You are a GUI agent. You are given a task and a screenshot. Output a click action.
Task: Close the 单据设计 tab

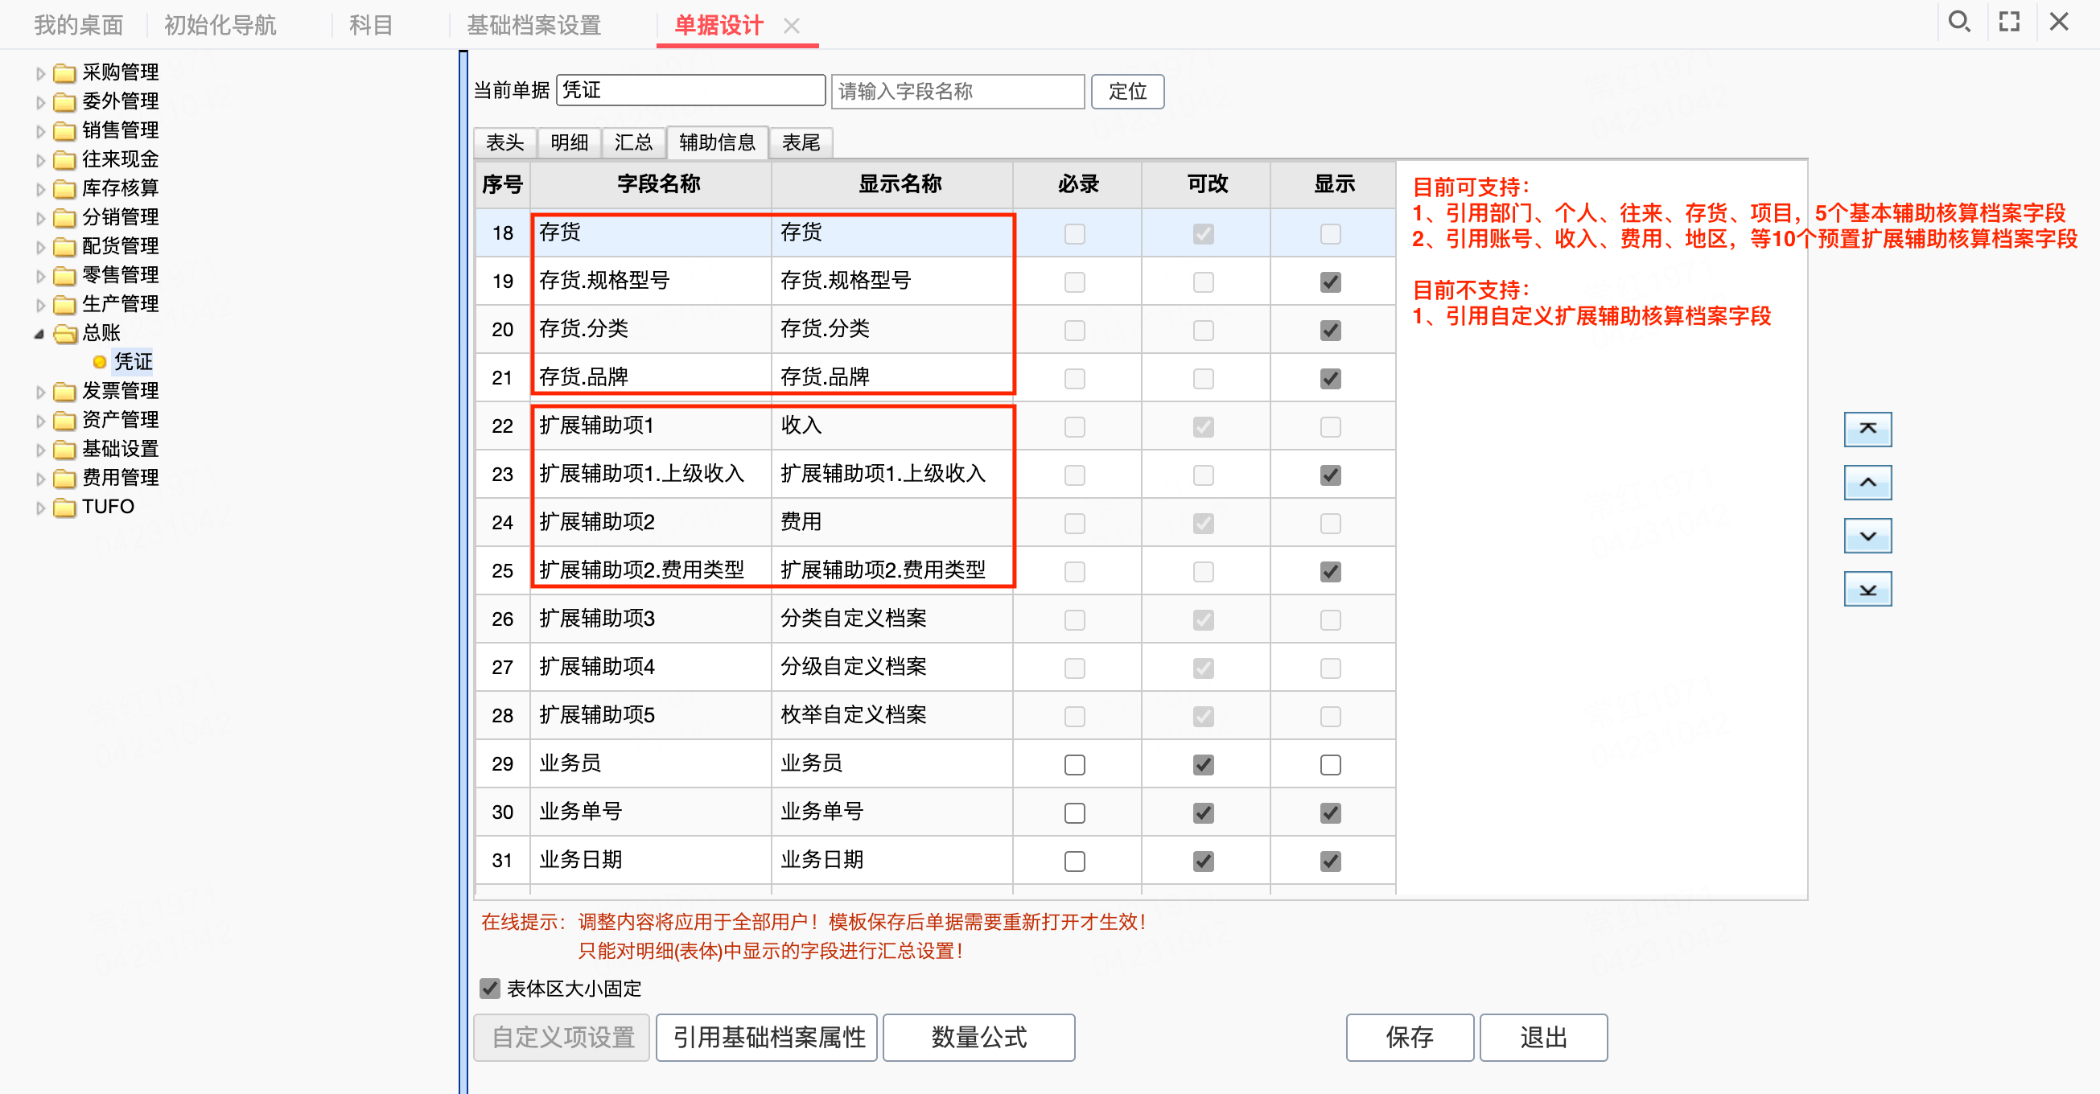(x=791, y=26)
